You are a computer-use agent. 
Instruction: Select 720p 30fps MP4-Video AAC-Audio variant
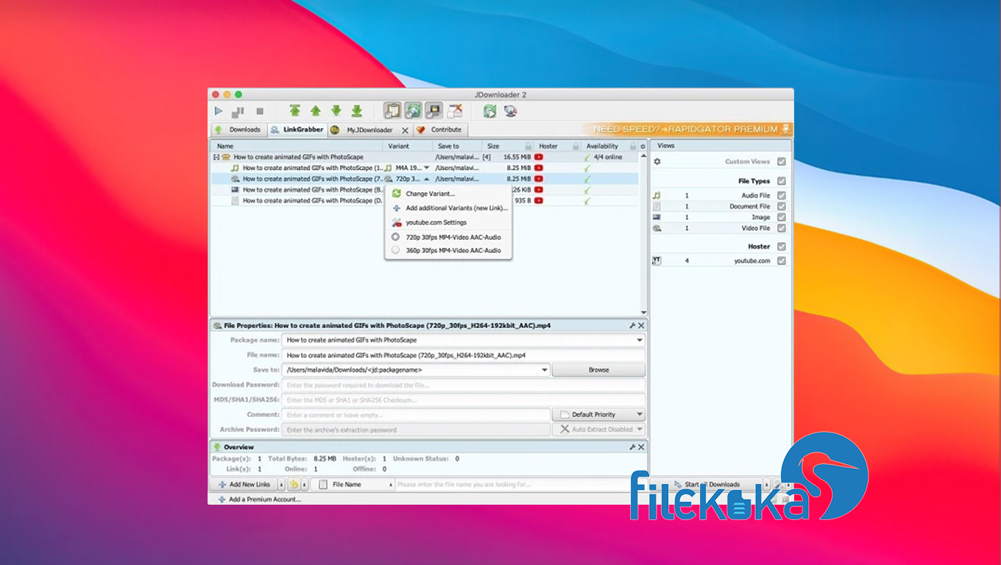448,237
